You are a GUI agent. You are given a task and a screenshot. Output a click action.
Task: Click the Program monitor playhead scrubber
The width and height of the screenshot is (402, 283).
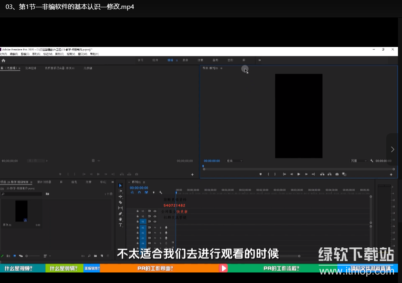pos(203,166)
